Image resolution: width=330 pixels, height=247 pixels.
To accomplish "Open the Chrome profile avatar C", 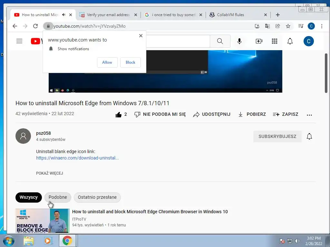I will 311,26.
